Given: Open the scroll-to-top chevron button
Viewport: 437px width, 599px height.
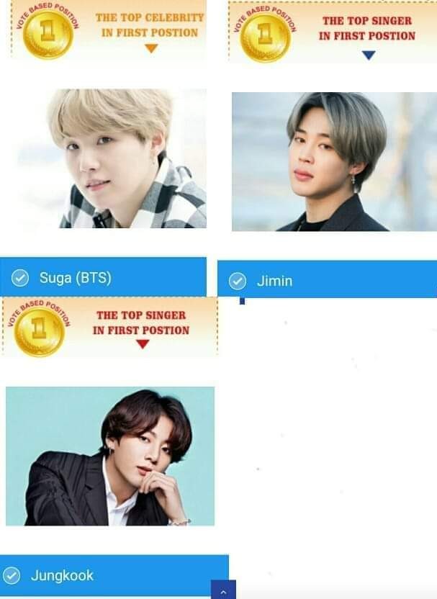Looking at the screenshot, I should pos(223,590).
